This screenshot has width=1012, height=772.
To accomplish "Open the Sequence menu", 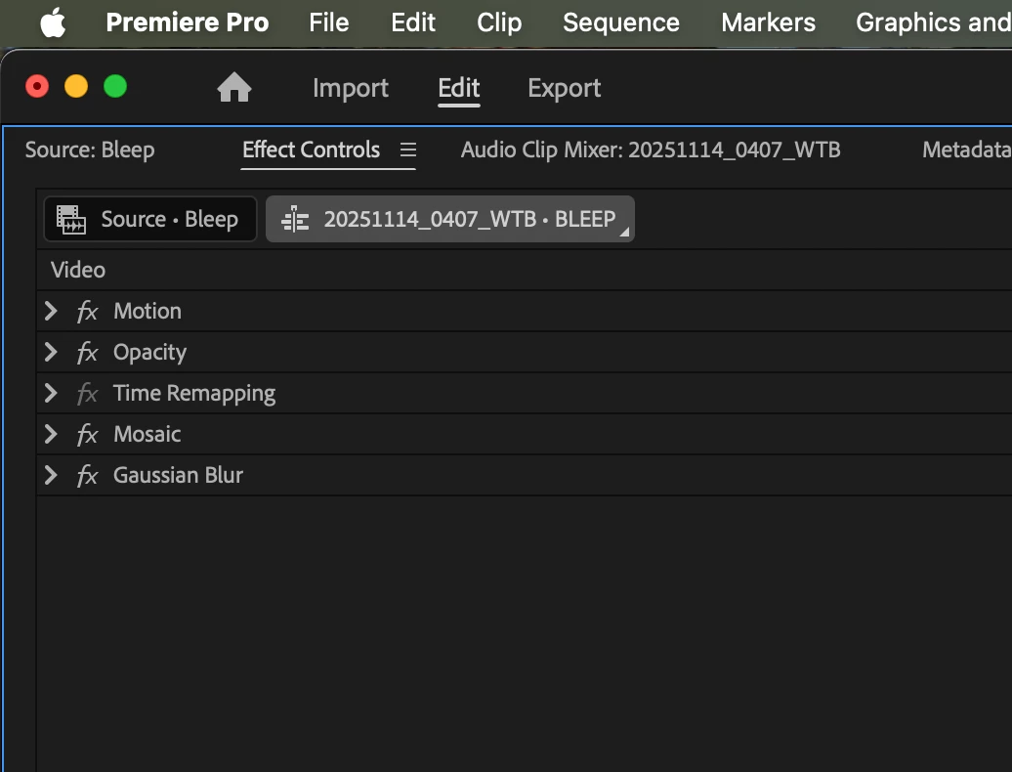I will point(621,22).
